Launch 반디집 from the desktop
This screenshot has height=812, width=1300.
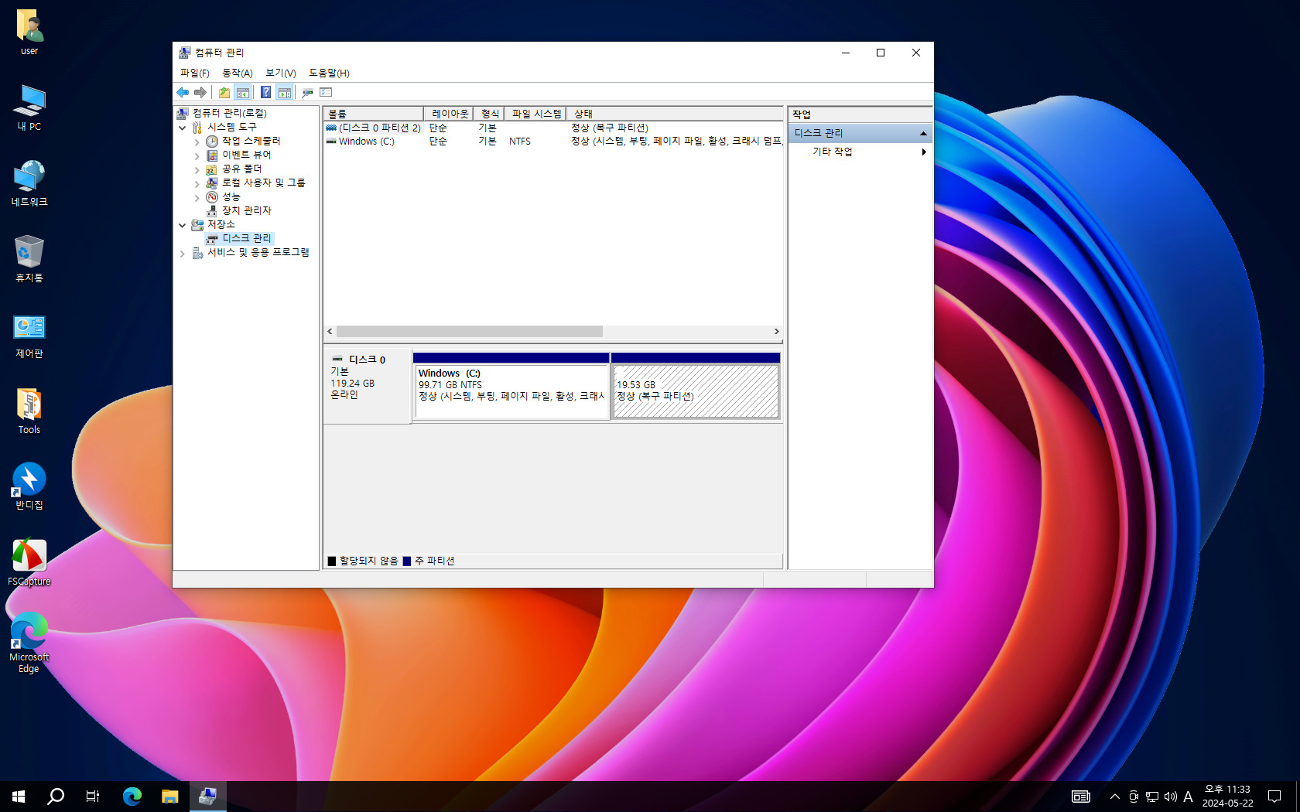pos(29,486)
